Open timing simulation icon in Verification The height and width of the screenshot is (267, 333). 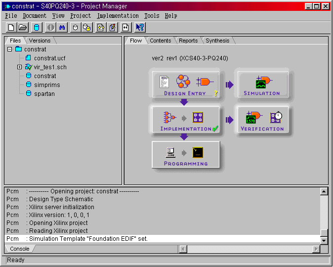[254, 117]
